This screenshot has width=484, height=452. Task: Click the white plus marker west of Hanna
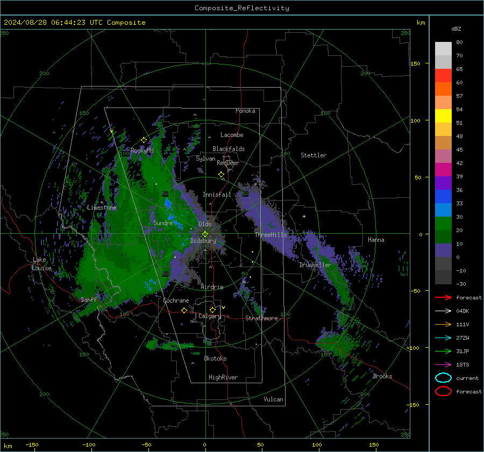click(304, 216)
